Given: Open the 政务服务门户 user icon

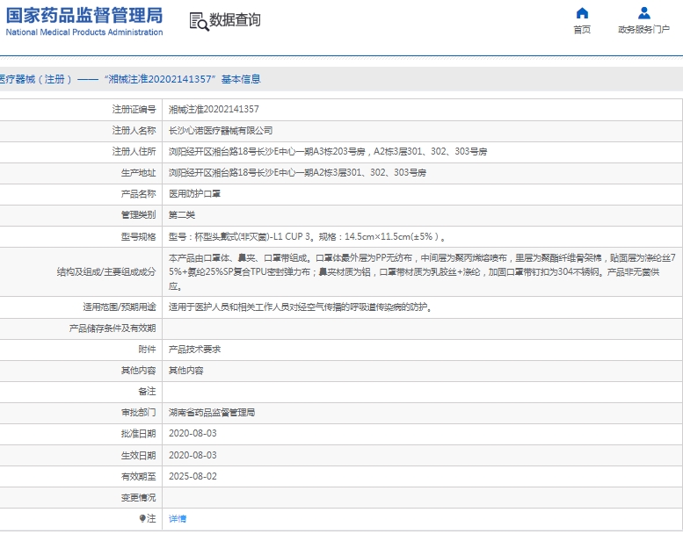Looking at the screenshot, I should (x=643, y=13).
